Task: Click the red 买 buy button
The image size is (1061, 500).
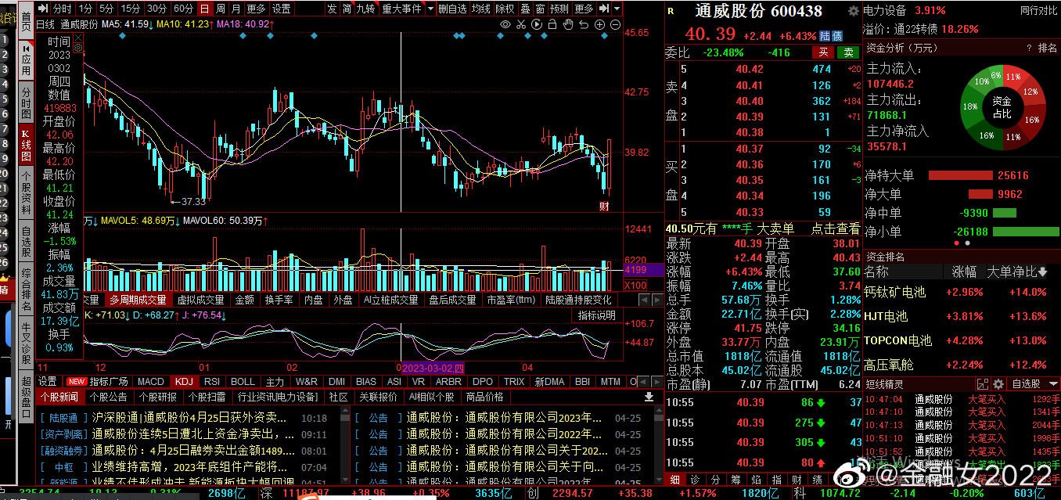Action: pyautogui.click(x=823, y=52)
